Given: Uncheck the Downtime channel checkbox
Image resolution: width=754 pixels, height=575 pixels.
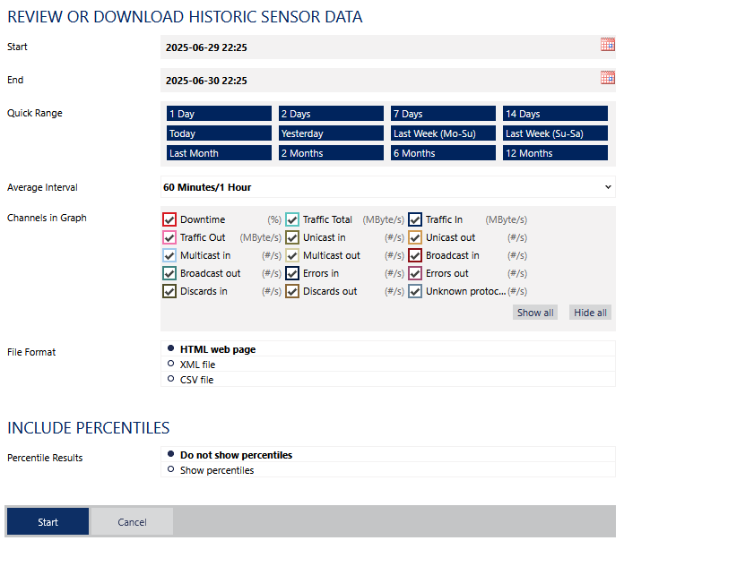Looking at the screenshot, I should (169, 219).
